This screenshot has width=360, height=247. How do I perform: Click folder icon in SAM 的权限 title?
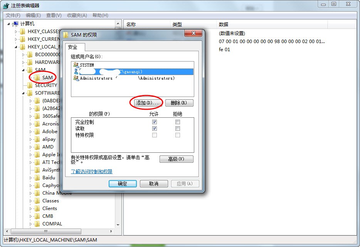[66, 35]
